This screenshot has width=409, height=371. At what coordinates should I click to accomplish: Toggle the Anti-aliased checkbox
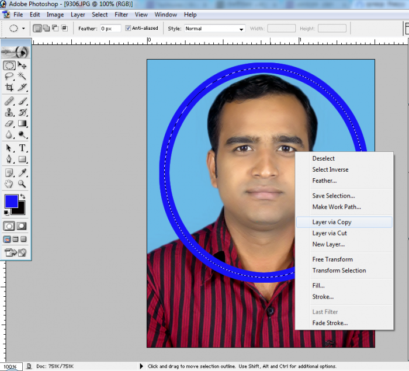[x=128, y=28]
